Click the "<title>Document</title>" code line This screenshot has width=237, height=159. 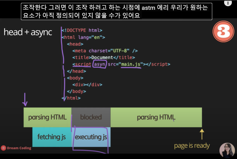pyautogui.click(x=104, y=57)
